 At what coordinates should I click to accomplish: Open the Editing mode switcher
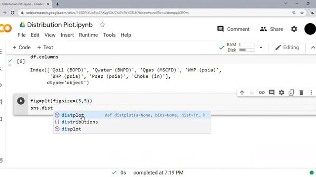coord(287,47)
